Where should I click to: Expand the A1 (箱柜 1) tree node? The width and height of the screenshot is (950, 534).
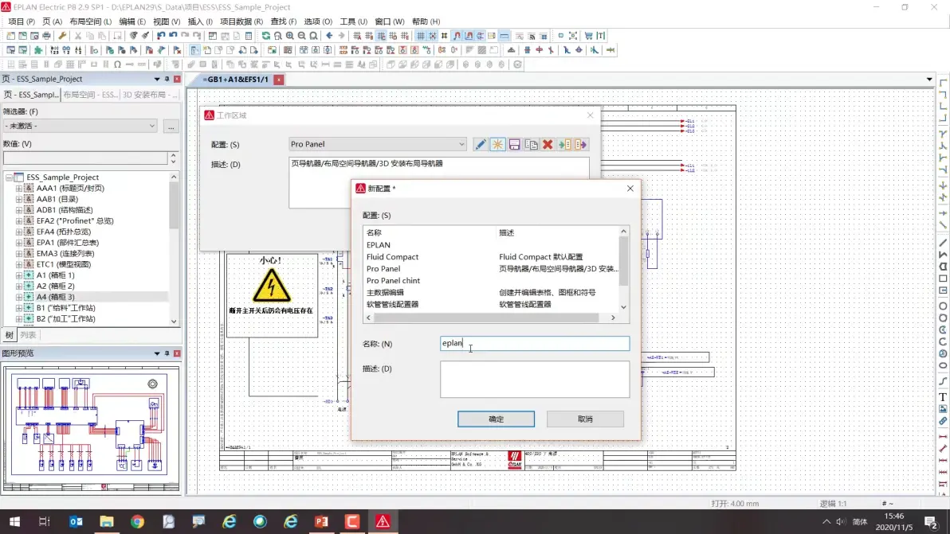tap(19, 275)
